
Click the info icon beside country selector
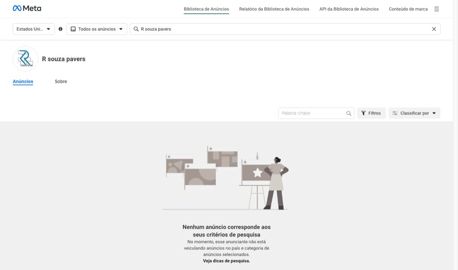[x=60, y=29]
